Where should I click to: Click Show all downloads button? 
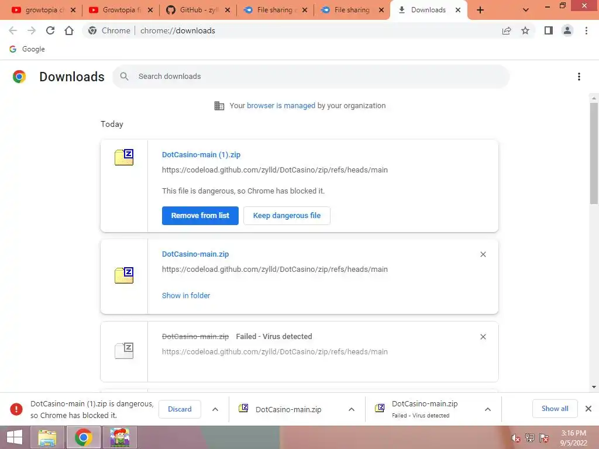(555, 409)
